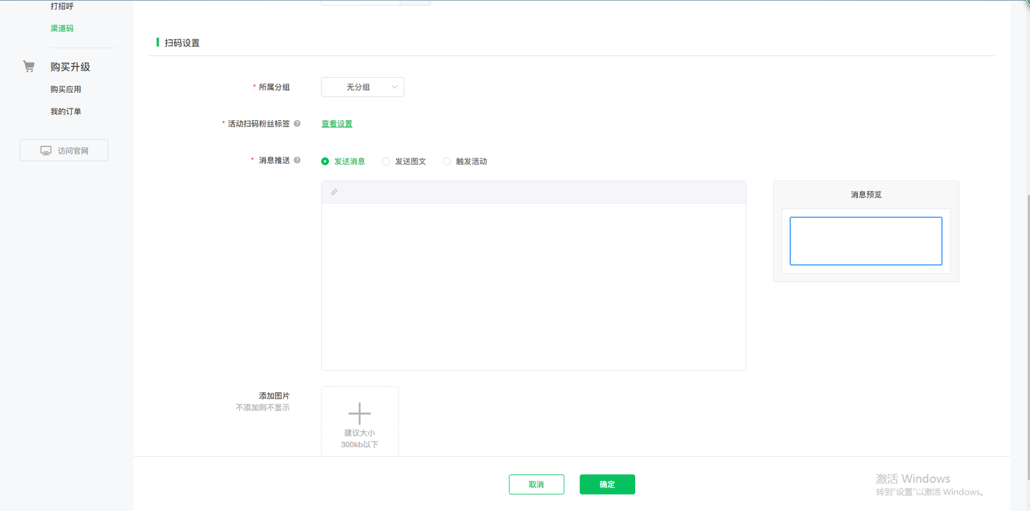Image resolution: width=1030 pixels, height=511 pixels.
Task: Click the 访问官网 button
Action: pos(64,150)
